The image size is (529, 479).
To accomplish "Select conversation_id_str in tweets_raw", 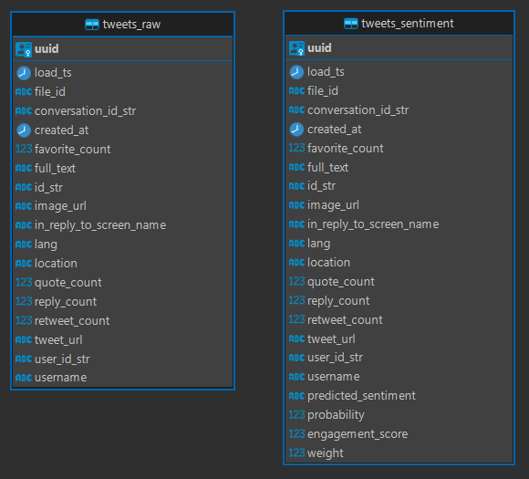I will pos(122,111).
